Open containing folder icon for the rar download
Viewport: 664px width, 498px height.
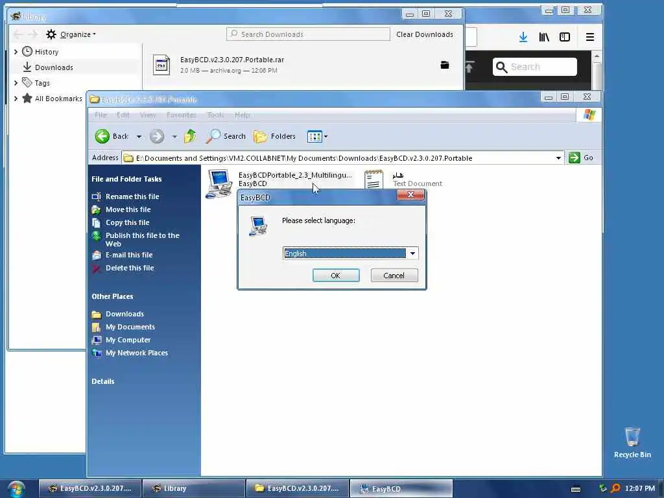444,65
